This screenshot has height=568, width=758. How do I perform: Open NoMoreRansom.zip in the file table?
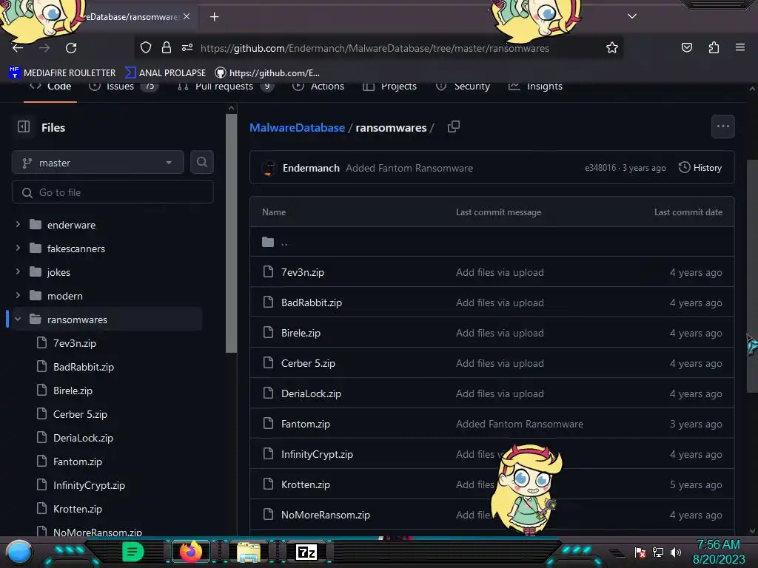pos(326,515)
